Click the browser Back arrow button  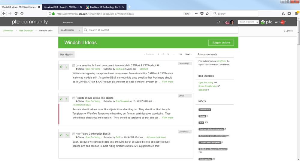[4, 13]
